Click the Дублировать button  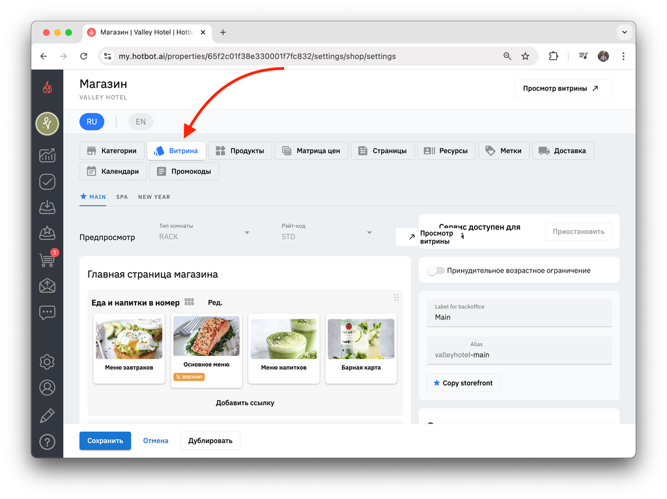[210, 440]
